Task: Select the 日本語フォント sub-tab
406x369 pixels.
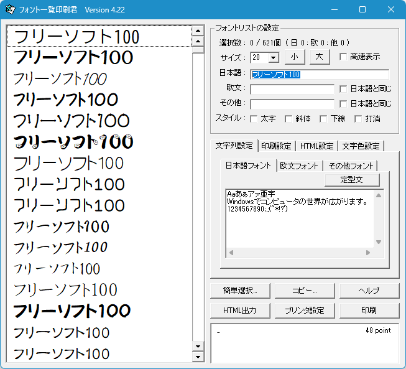Action: click(248, 166)
